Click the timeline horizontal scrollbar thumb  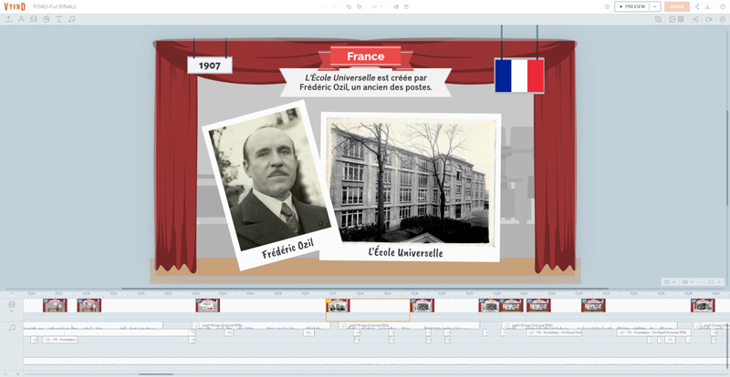(x=156, y=373)
